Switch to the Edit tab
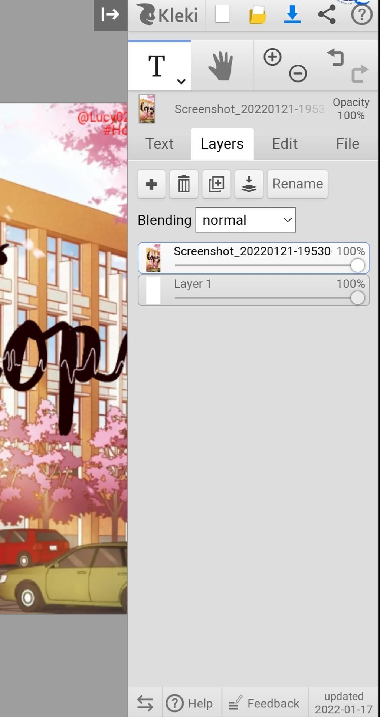Image resolution: width=380 pixels, height=717 pixels. point(285,144)
